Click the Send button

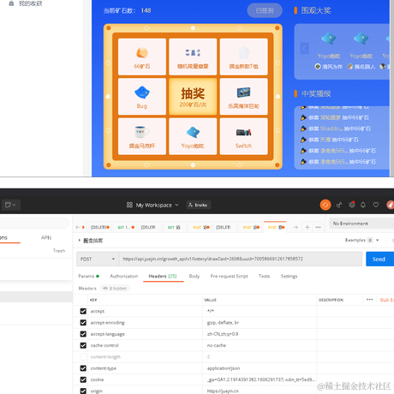379,259
